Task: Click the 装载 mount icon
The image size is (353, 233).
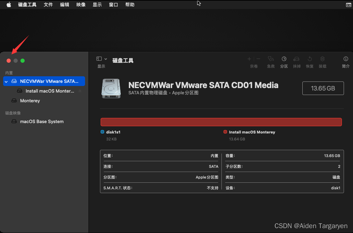Action: (x=322, y=59)
